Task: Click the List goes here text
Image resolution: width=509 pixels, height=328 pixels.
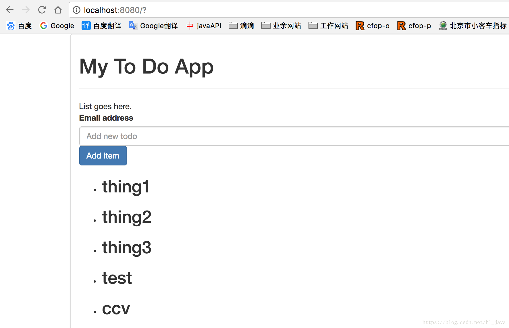Action: [105, 107]
